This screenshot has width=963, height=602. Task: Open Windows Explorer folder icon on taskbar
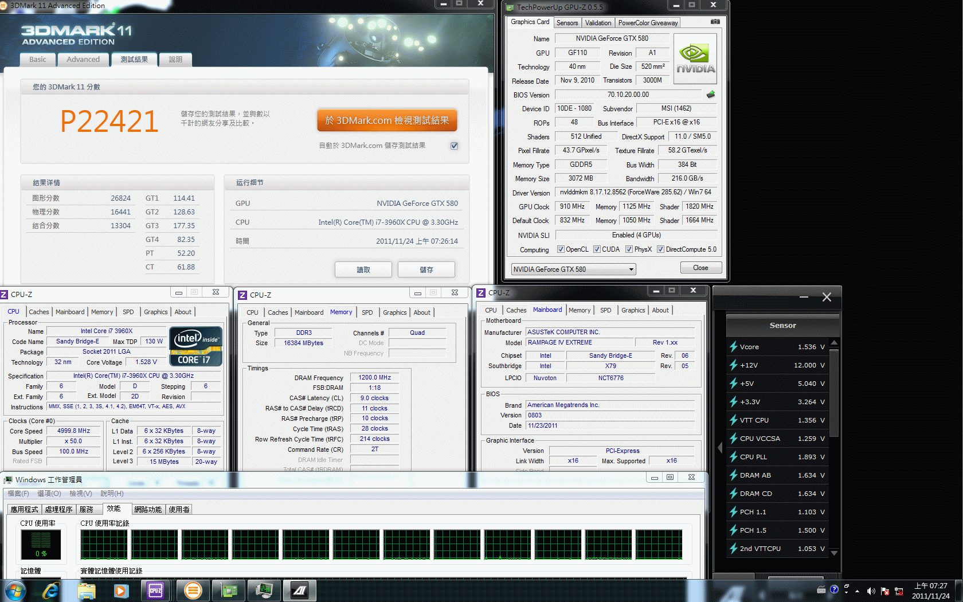87,591
